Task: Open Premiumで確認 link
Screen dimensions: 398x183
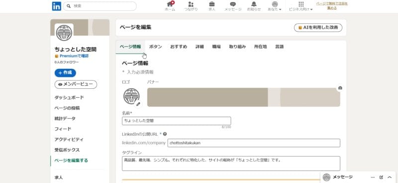Action: [74, 56]
